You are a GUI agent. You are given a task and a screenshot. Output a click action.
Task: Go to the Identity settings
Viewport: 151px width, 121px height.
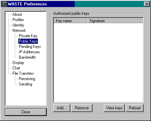tap(18, 25)
